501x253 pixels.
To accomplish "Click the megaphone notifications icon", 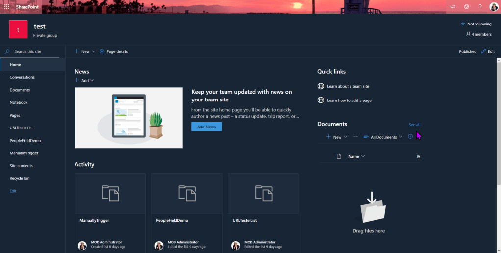I will pos(452,7).
